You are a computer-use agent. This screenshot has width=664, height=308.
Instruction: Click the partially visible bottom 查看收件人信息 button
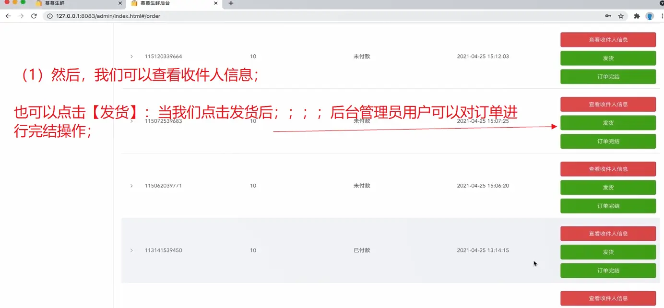coord(608,298)
